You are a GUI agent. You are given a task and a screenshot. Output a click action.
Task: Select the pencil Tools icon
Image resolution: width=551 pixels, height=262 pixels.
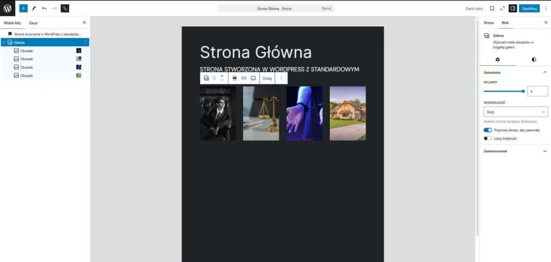pos(34,9)
